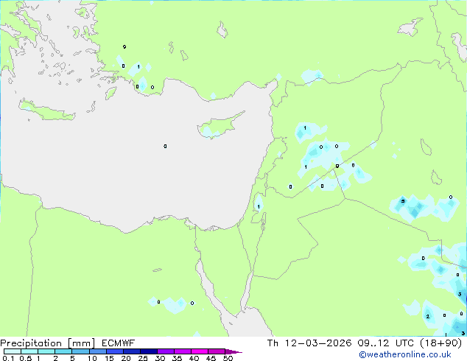The height and width of the screenshot is (361, 467).
Task: Click the '30' legend scale label
Action: click(x=160, y=358)
